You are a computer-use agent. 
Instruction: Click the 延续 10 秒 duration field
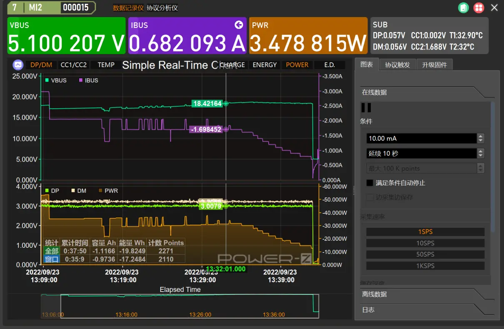(421, 154)
